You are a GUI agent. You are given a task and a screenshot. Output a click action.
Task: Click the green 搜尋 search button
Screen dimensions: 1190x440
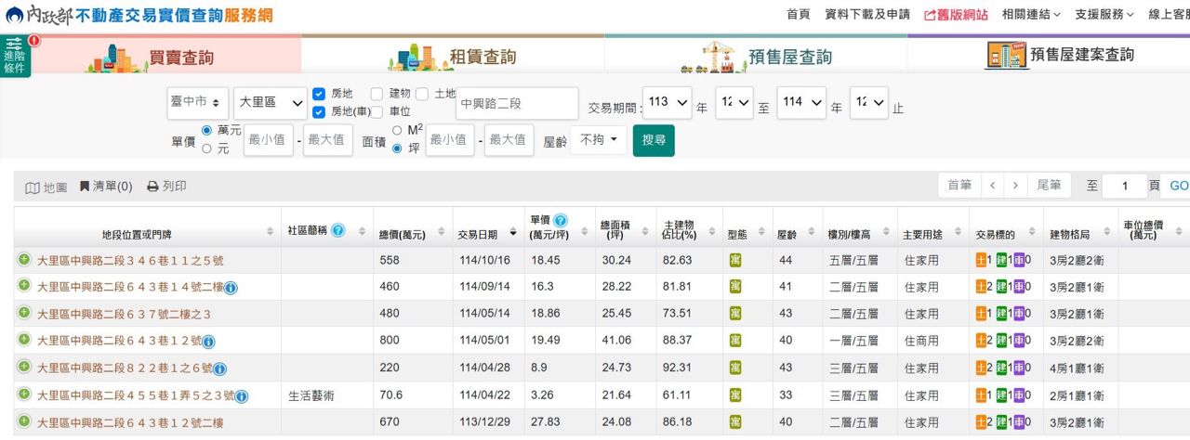(x=654, y=141)
